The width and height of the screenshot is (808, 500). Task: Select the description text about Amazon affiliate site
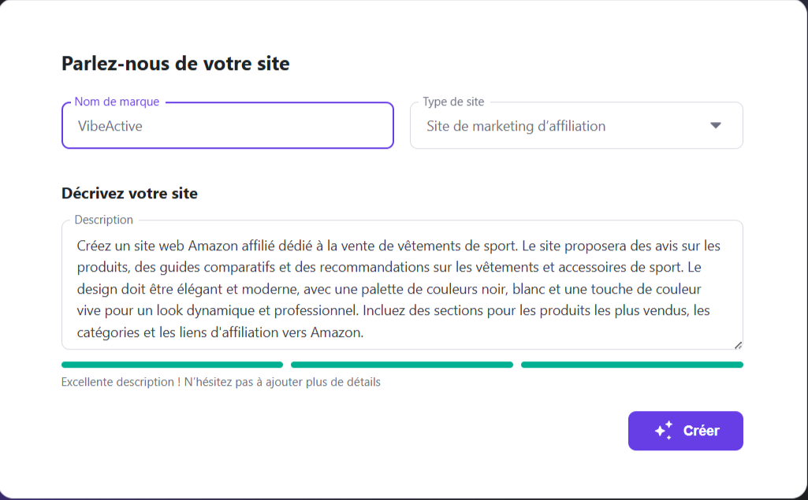402,287
